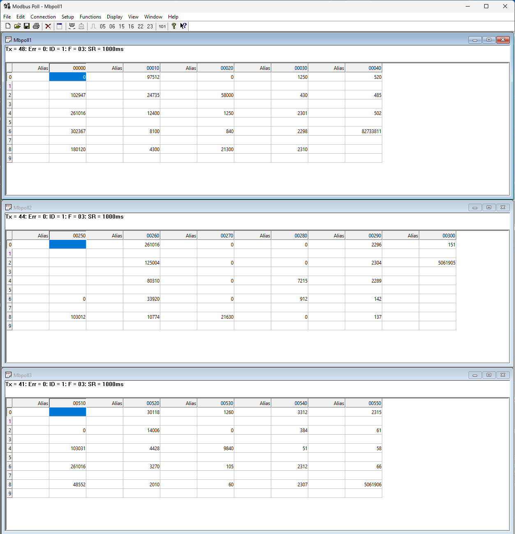This screenshot has width=515, height=534.
Task: Open the Display menu
Action: click(115, 17)
